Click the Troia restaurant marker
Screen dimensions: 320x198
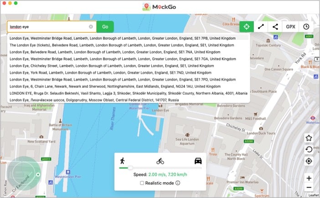click(x=213, y=150)
